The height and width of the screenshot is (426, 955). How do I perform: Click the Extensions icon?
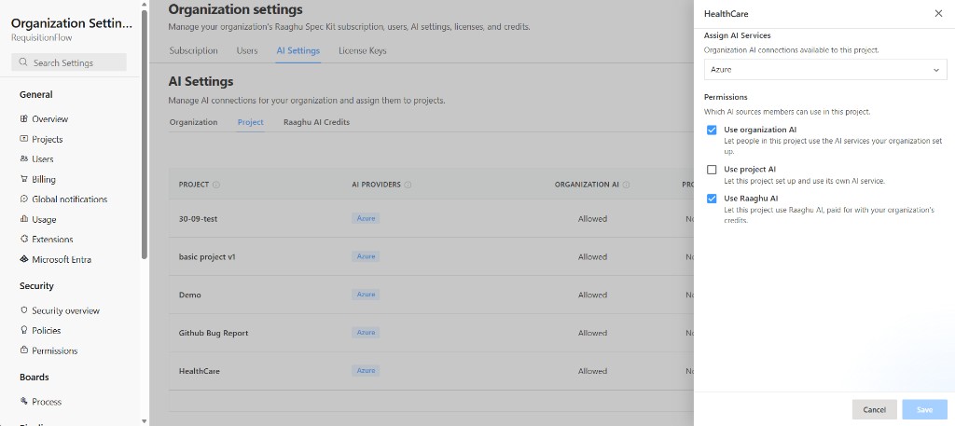pyautogui.click(x=23, y=240)
